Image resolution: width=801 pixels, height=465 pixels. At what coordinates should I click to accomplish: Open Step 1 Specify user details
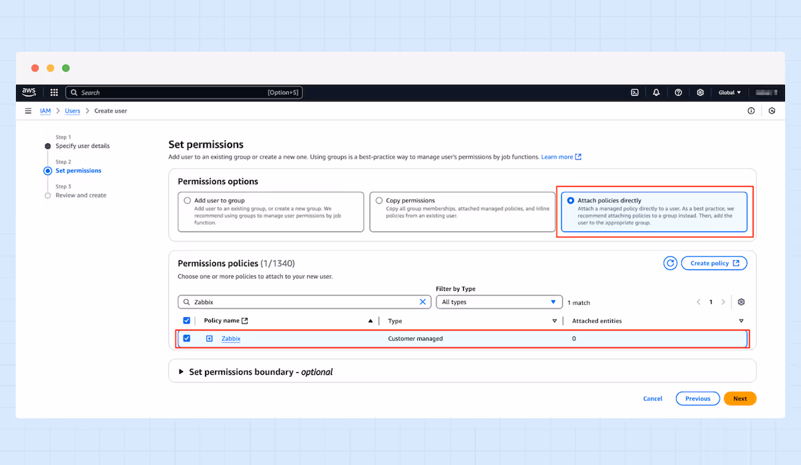[x=83, y=146]
